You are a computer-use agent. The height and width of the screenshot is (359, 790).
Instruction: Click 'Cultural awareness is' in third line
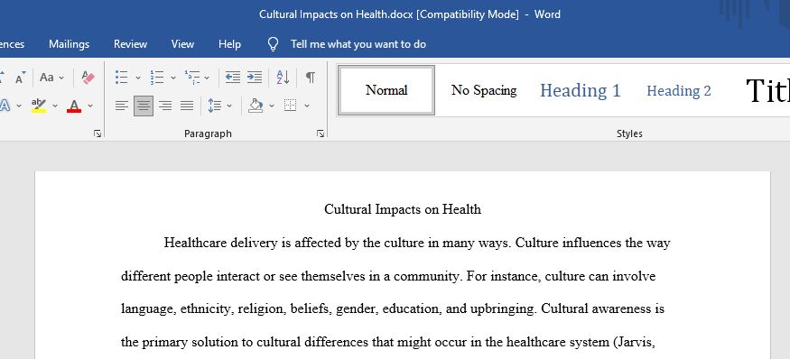602,308
